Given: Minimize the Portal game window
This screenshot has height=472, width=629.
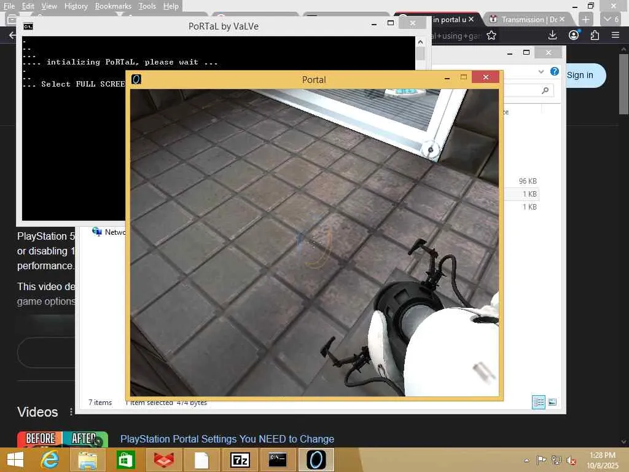Looking at the screenshot, I should tap(447, 77).
